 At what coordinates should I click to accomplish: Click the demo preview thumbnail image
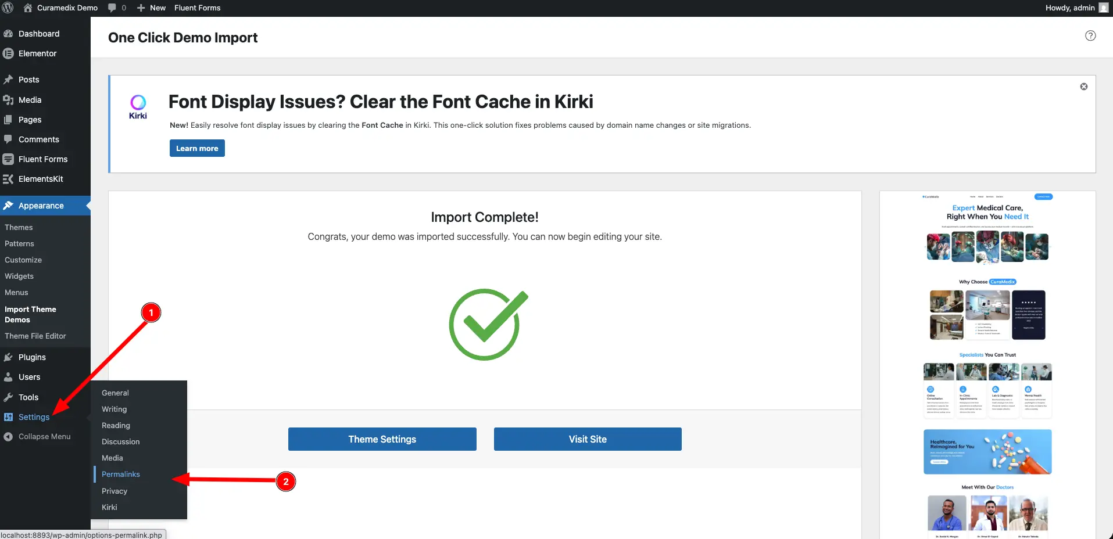[x=987, y=366]
